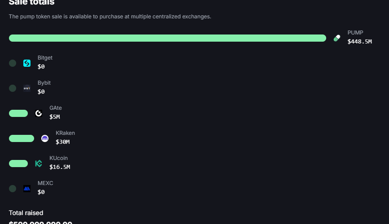Click the Gate exchange logo
This screenshot has width=389, height=224.
pos(39,113)
